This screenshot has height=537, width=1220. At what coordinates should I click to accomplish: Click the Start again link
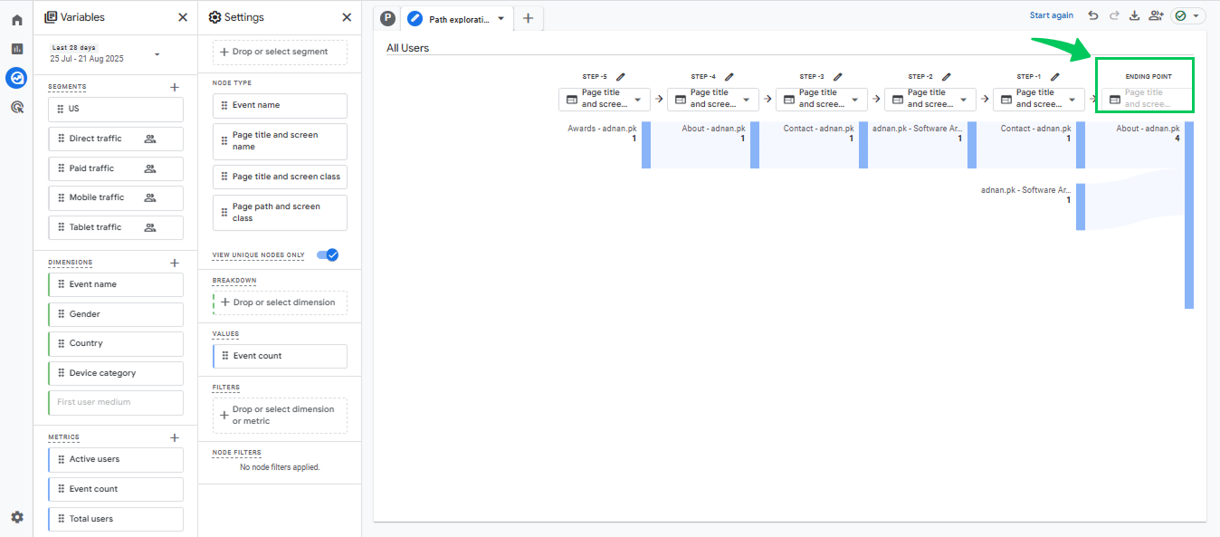pyautogui.click(x=1052, y=15)
